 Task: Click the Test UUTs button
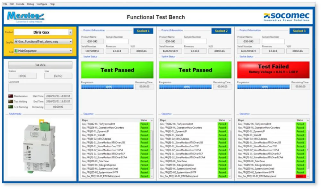pyautogui.click(x=40, y=65)
